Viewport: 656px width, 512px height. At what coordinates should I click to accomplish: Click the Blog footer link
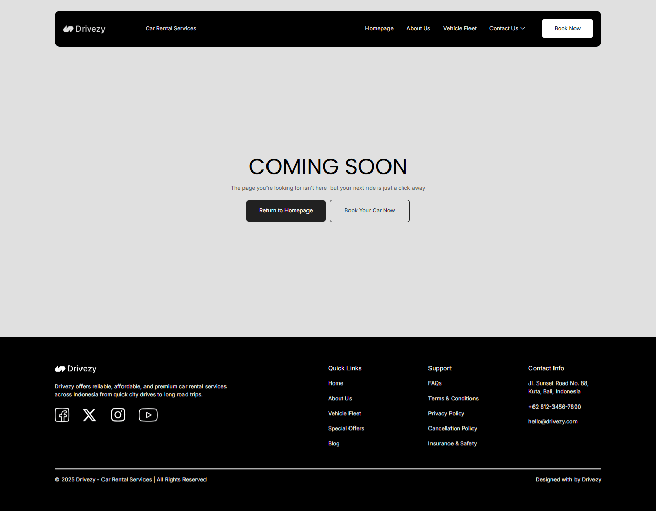[334, 444]
